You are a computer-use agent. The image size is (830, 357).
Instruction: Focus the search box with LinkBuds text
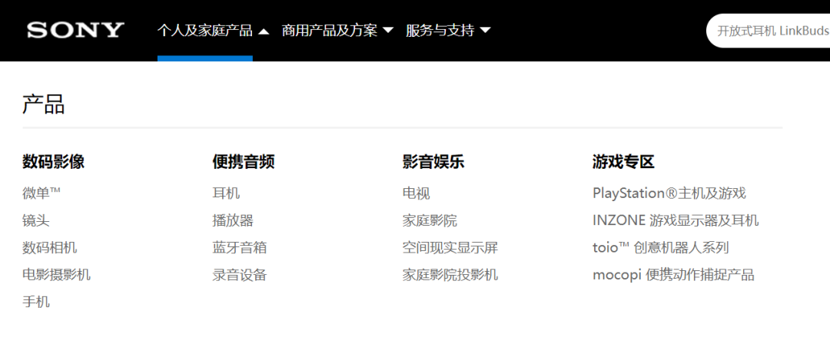769,31
